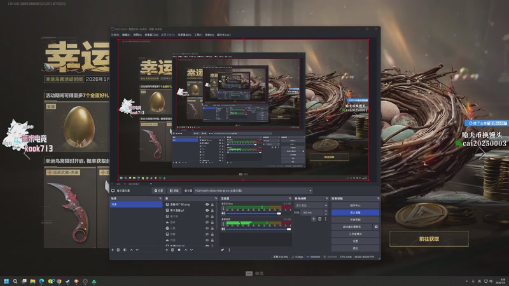509x286 pixels.
Task: Open the 停靠窗口(D) menu in OBS
Action: coord(151,35)
